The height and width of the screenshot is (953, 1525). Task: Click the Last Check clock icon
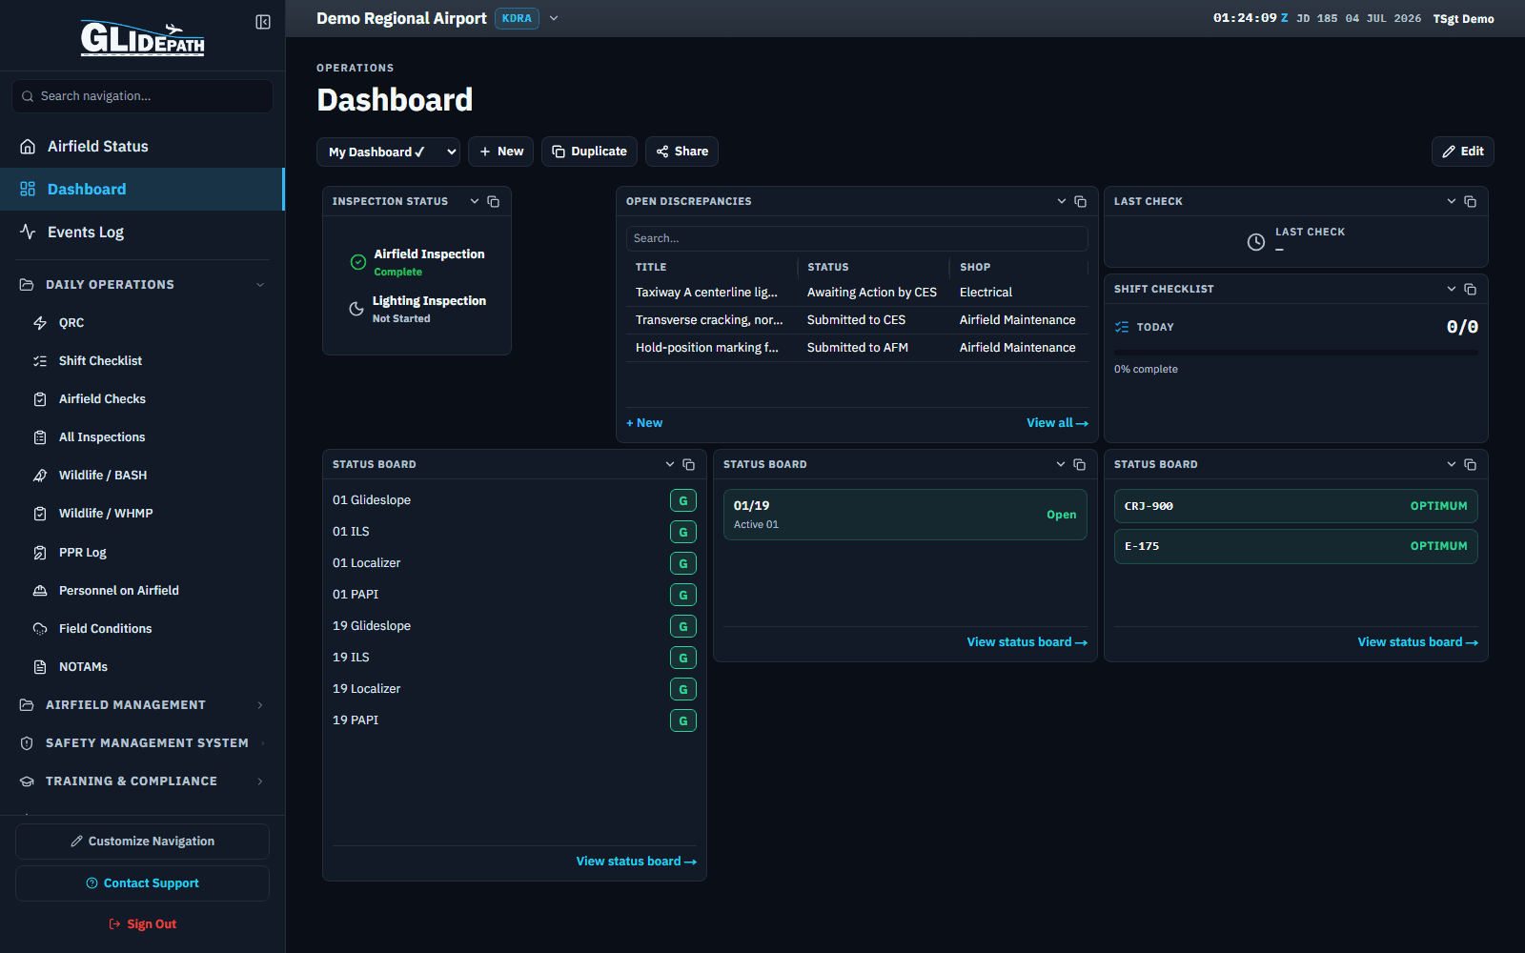[1256, 242]
